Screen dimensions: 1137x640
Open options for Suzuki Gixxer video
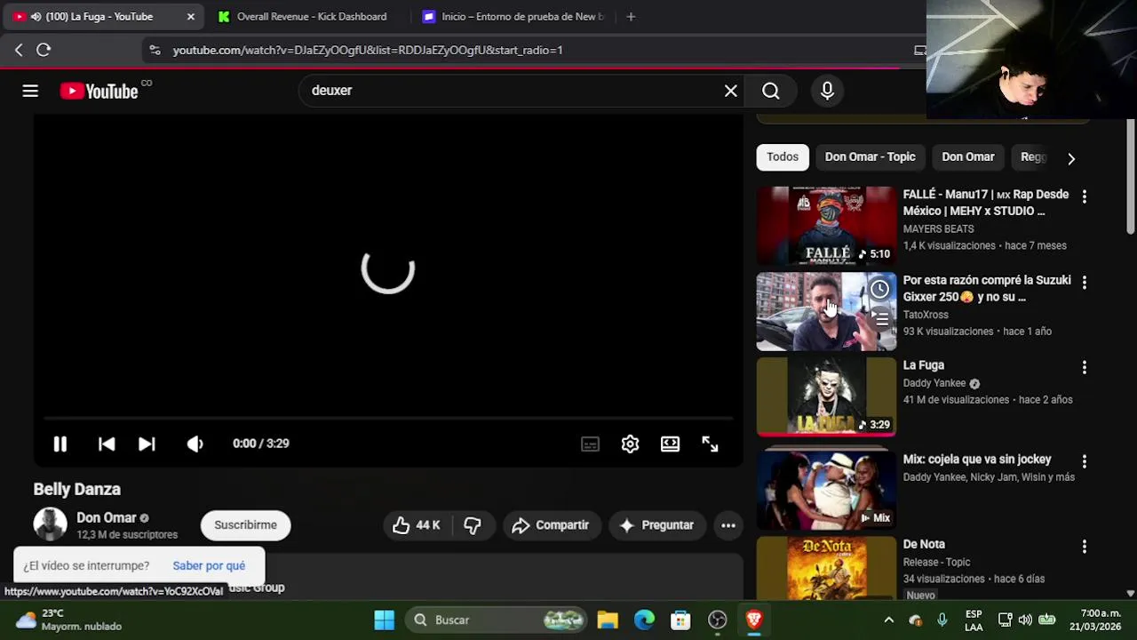click(x=1084, y=282)
